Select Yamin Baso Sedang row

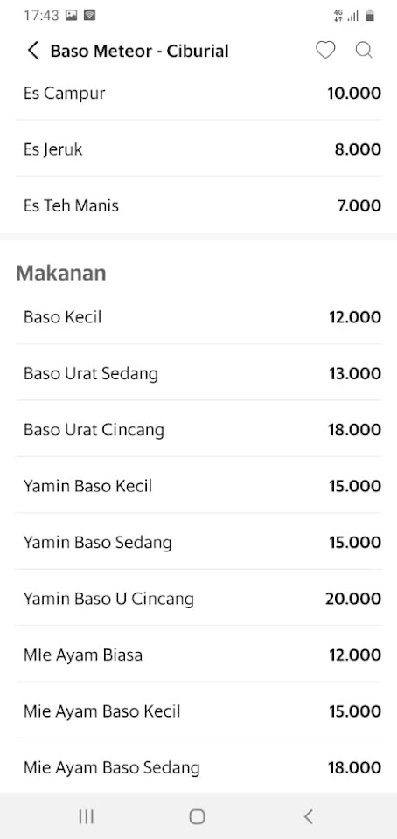pyautogui.click(x=198, y=542)
